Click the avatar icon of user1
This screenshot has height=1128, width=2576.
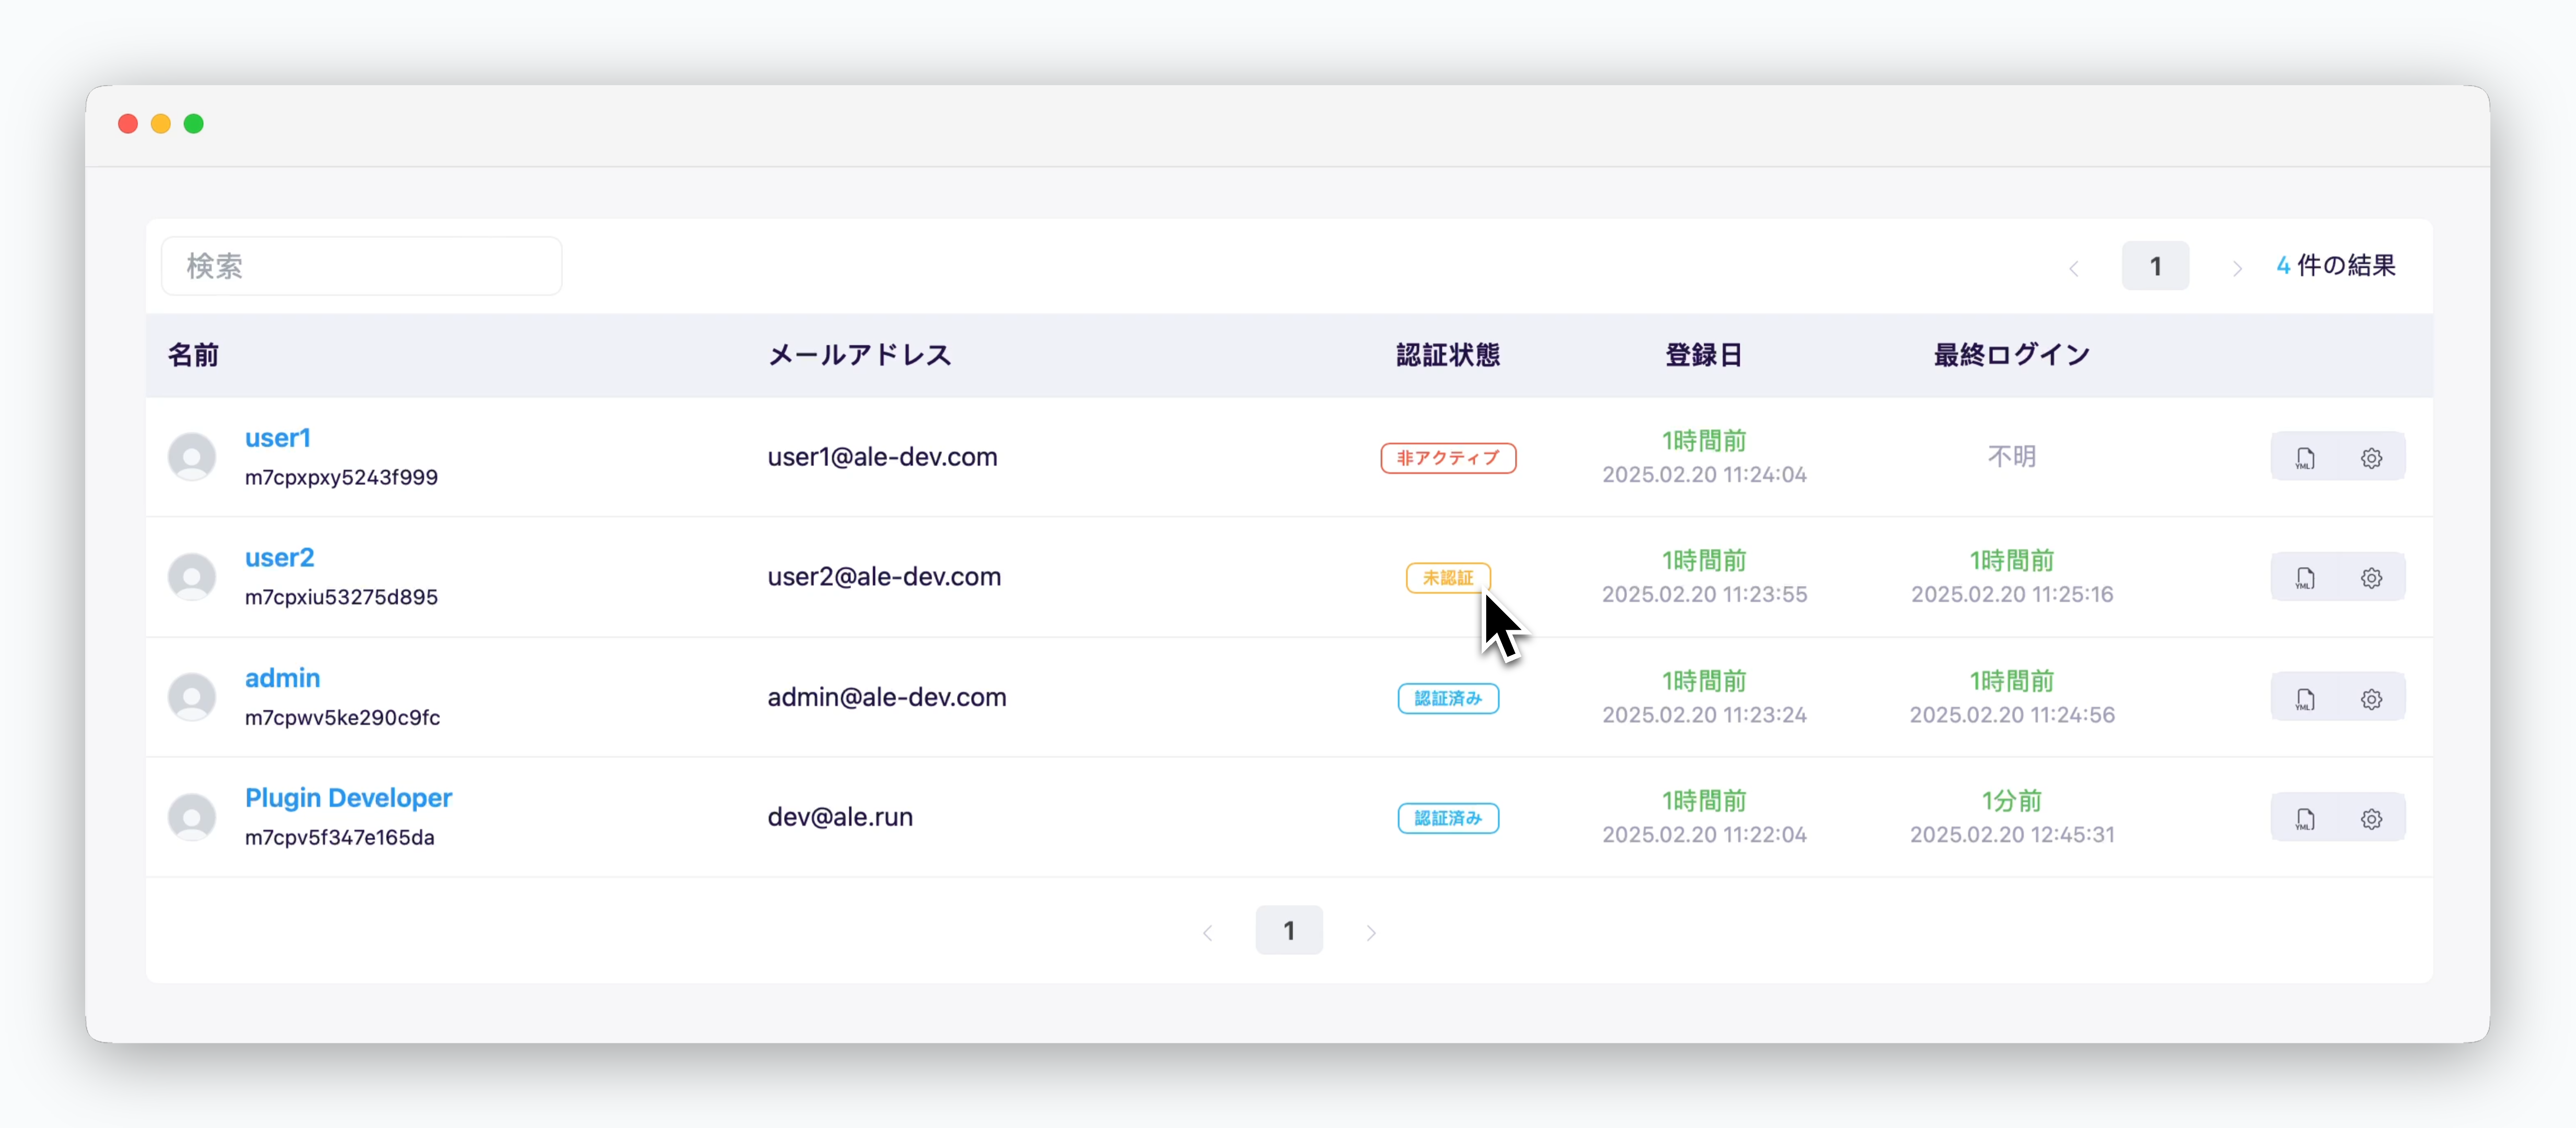pyautogui.click(x=192, y=457)
